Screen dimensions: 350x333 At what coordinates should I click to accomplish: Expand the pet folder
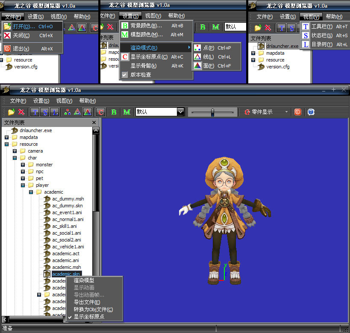click(23, 178)
